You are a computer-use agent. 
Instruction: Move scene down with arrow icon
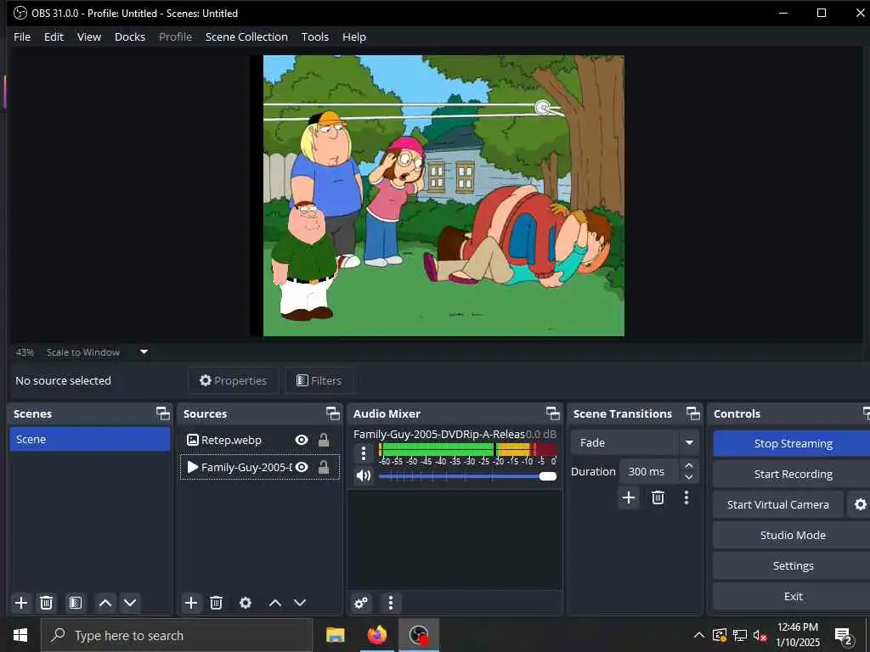[x=130, y=603]
